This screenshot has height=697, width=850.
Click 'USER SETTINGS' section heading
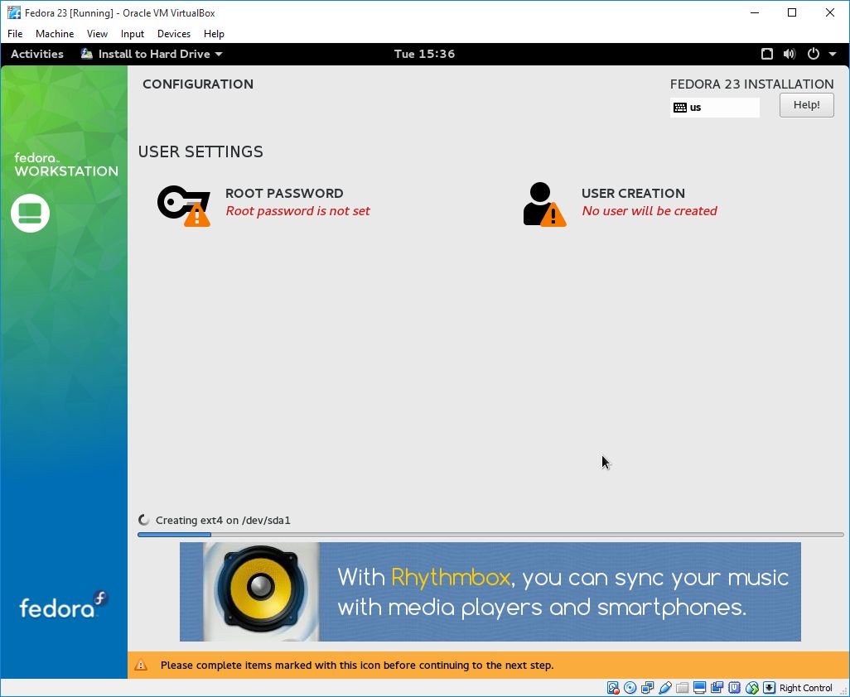point(200,151)
